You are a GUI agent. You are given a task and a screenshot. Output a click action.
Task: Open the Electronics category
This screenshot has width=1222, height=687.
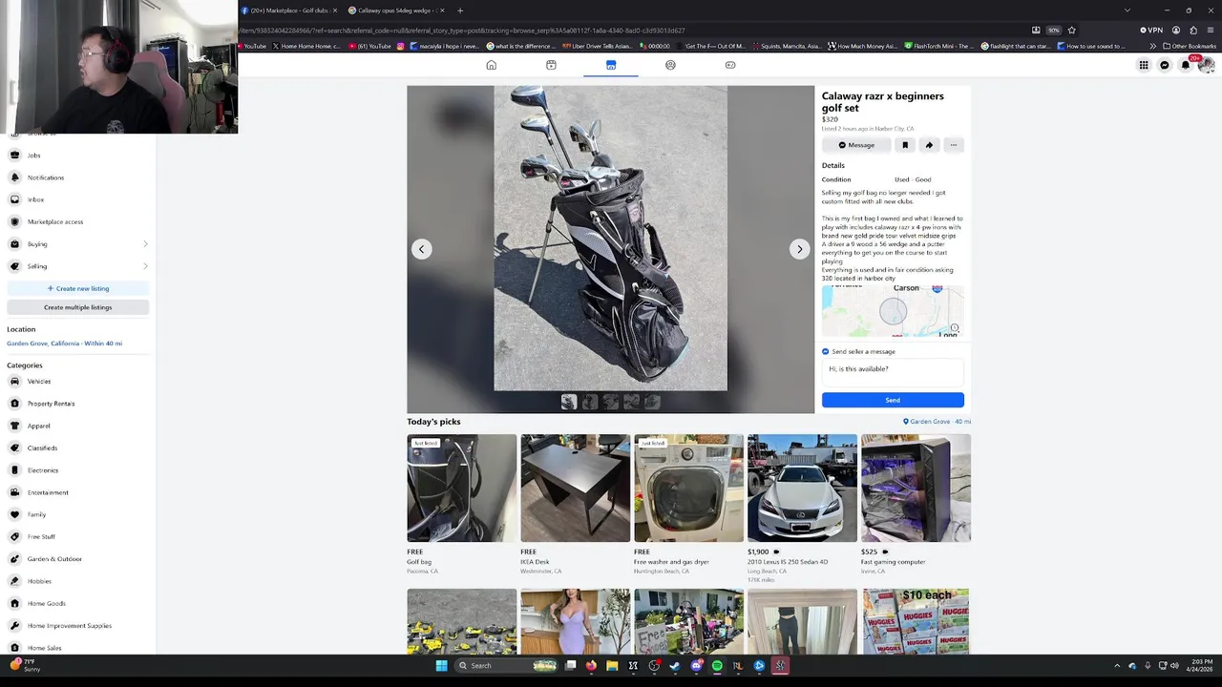pos(78,470)
